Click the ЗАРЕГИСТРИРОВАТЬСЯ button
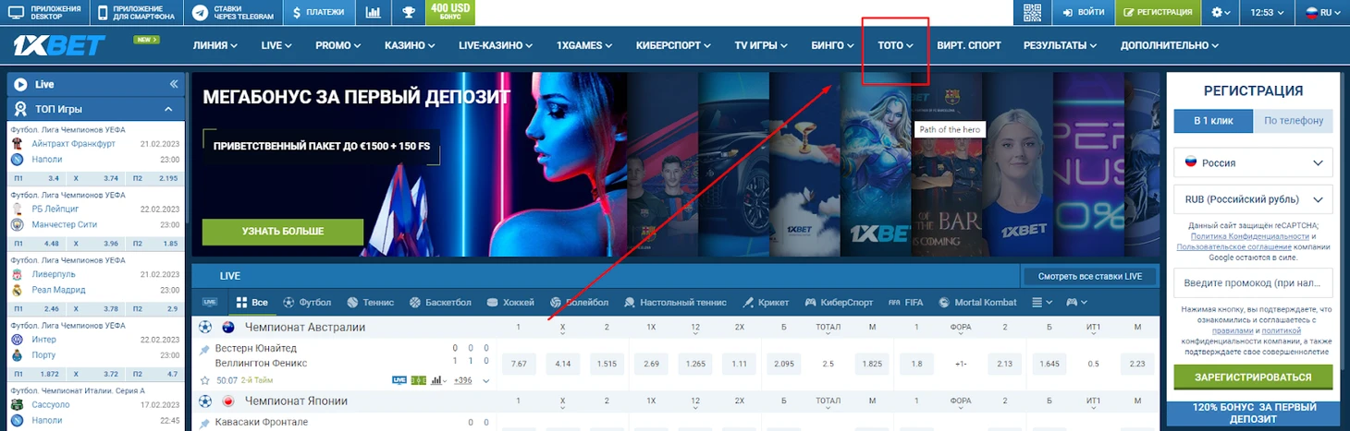 coord(1253,377)
